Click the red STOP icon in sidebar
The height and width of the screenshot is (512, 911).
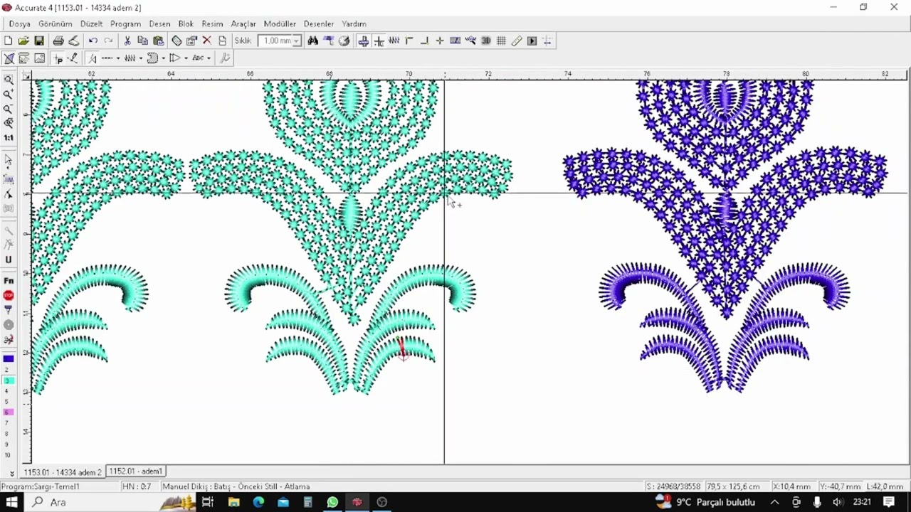pyautogui.click(x=9, y=295)
